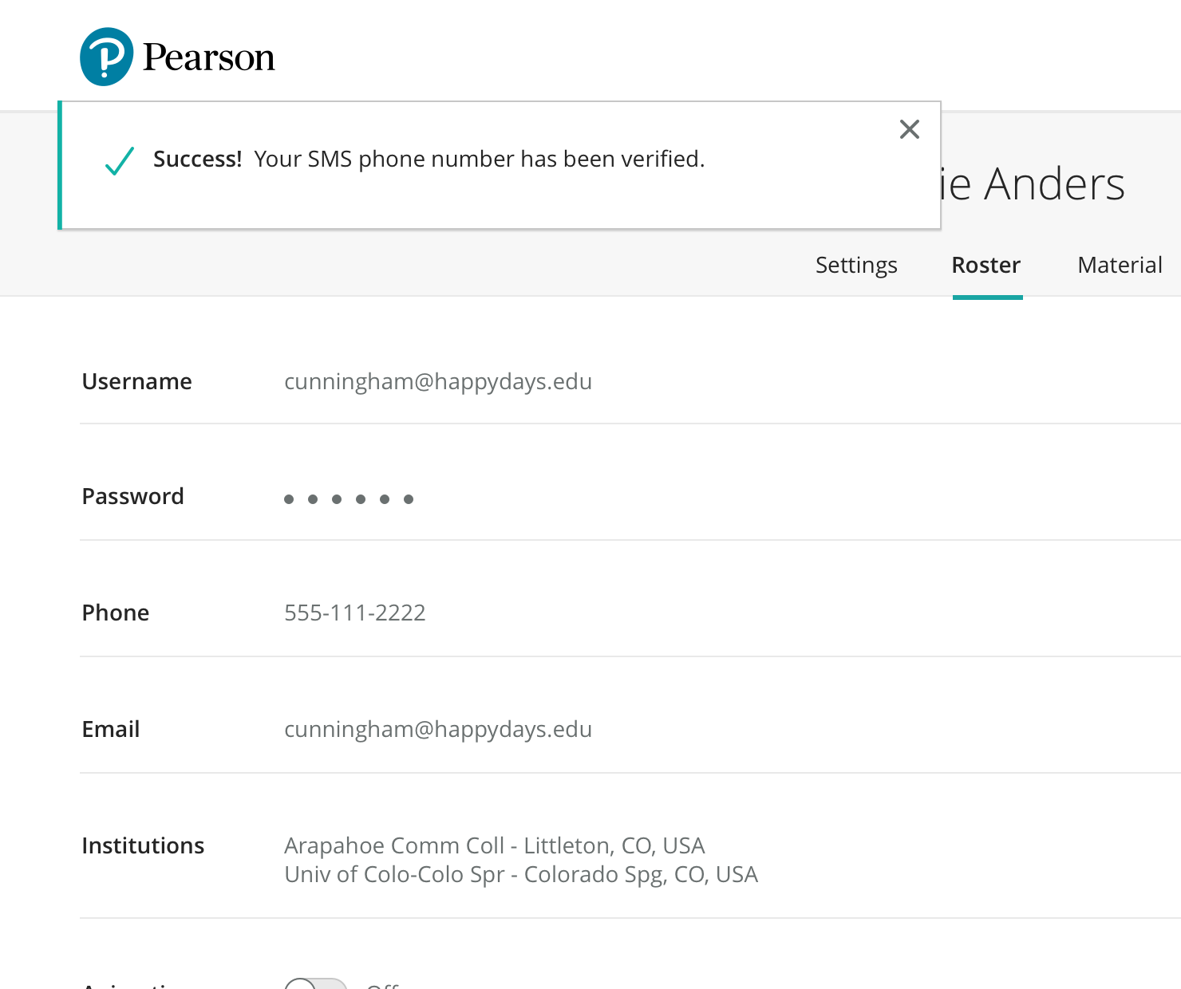Select the phone number 555-111-2222
Viewport: 1181px width, 989px height.
(355, 613)
